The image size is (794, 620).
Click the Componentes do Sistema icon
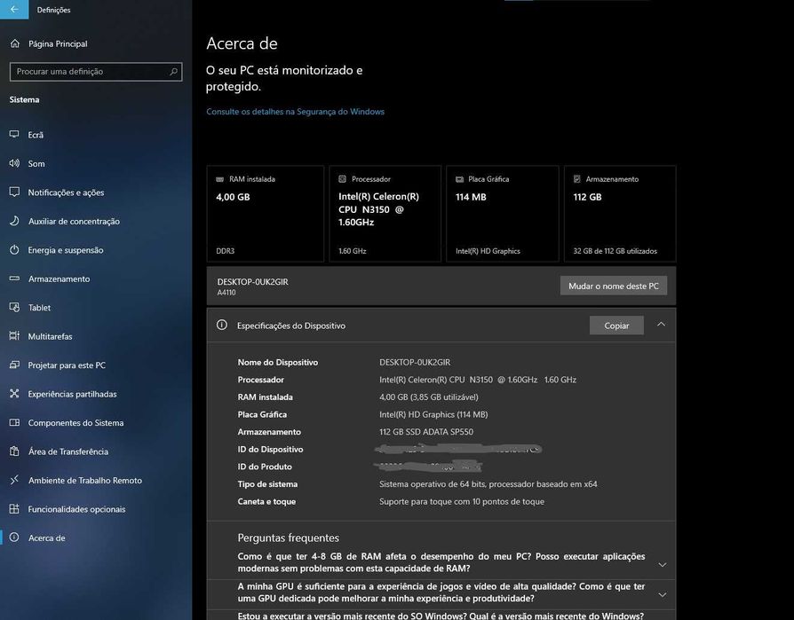(14, 423)
